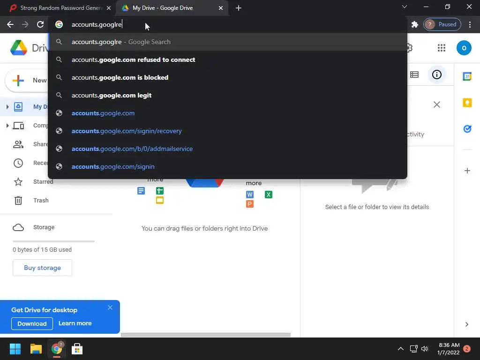480x360 pixels.
Task: Click the Google Sheets file icon
Action: 160,191
